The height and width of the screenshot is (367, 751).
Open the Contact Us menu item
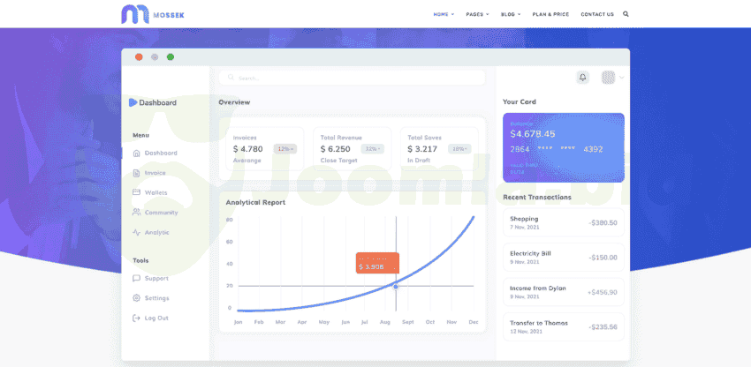tap(597, 14)
